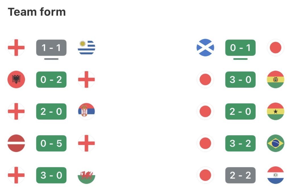The height and width of the screenshot is (194, 291).
Task: Click the Latvia flag icon
Action: [16, 143]
